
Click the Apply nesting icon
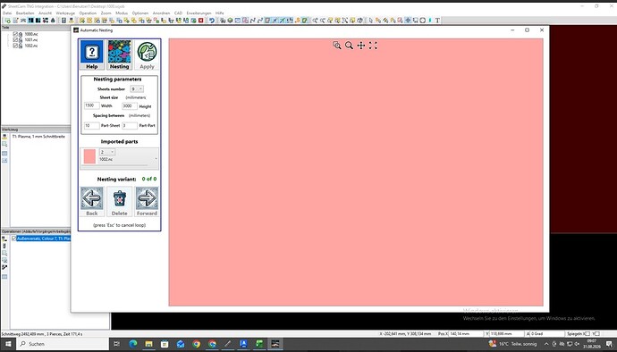pos(147,55)
